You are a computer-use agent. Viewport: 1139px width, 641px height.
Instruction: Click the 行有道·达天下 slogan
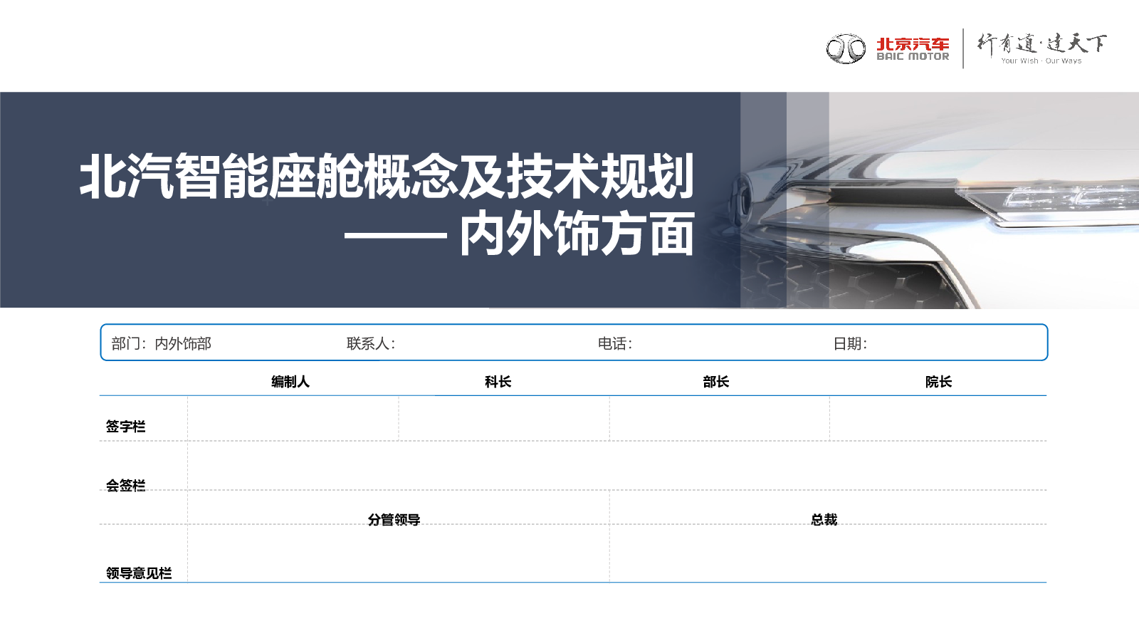coord(1041,43)
